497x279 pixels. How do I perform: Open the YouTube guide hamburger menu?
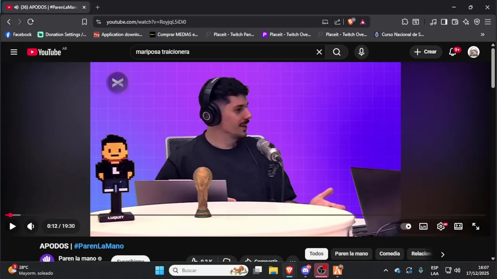[x=14, y=52]
